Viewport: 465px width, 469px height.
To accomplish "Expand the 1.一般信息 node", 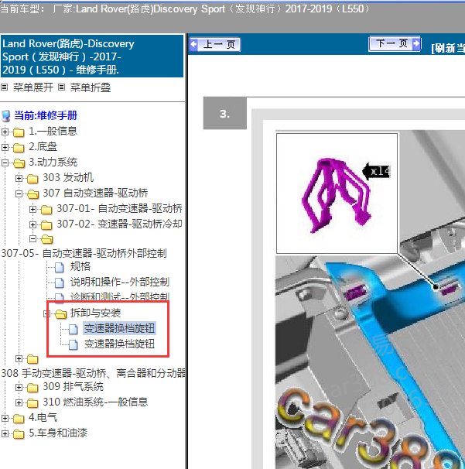I will pos(5,132).
